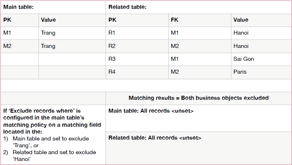Select the "Main table: All records <unset>" cell
The image size is (292, 165).
(x=151, y=111)
